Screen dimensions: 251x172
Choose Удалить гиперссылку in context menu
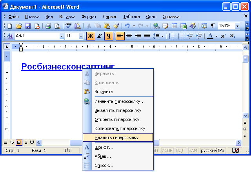[118, 137]
